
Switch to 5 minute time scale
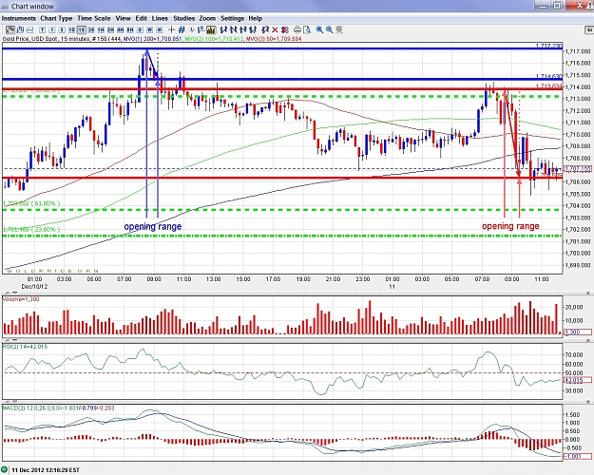pos(62,29)
